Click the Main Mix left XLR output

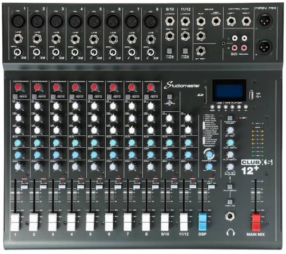coord(265,20)
